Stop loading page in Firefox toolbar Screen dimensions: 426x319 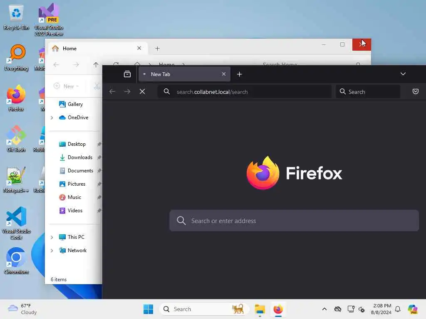(142, 91)
